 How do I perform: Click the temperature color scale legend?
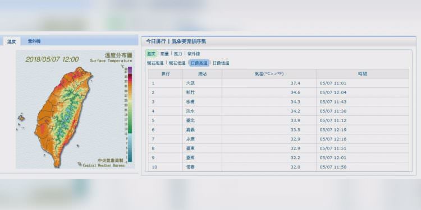tap(130, 114)
